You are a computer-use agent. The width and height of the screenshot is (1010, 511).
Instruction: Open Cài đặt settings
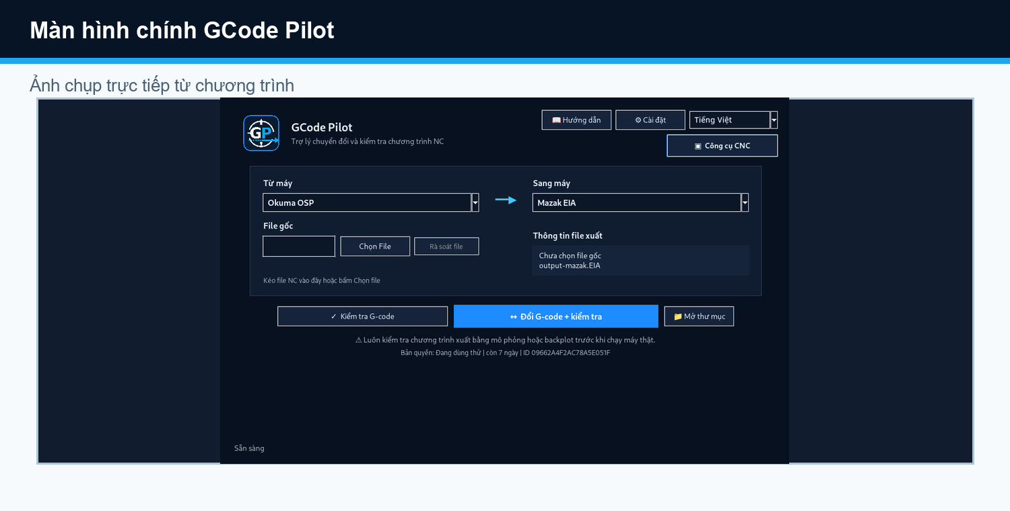click(650, 120)
